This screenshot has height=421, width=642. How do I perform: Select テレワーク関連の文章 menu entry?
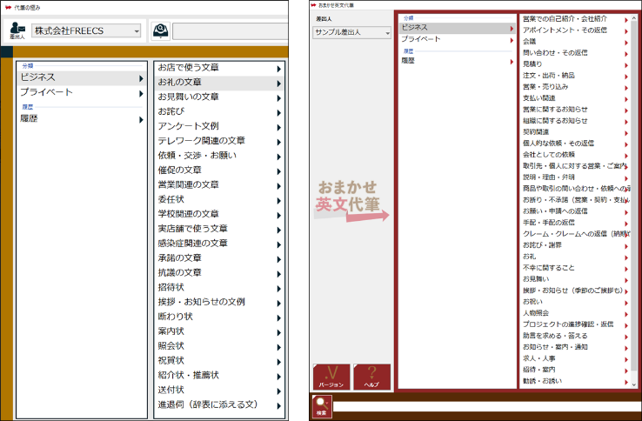click(217, 141)
